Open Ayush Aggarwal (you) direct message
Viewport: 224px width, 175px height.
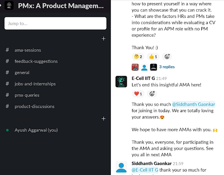tap(36, 130)
